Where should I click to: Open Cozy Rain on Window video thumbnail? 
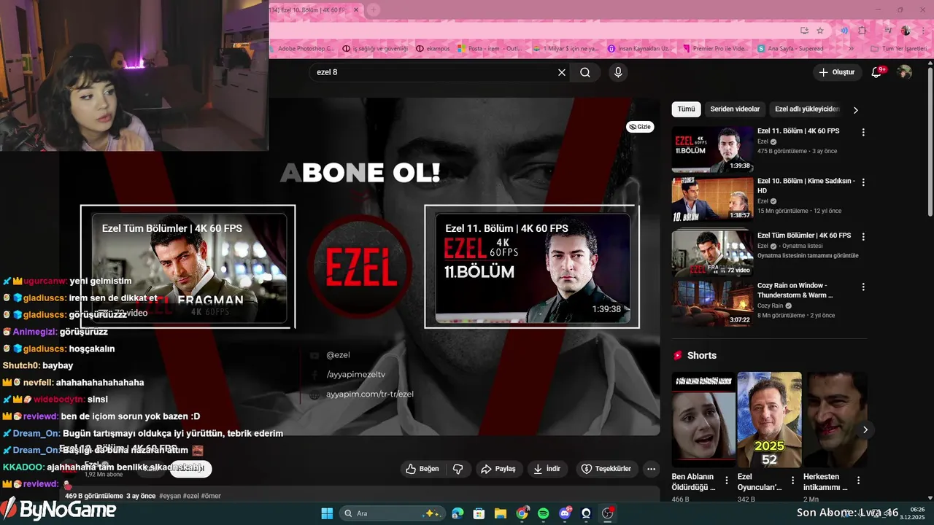coord(712,303)
